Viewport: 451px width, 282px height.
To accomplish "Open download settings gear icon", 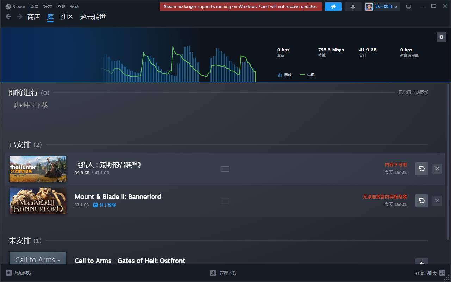I will (441, 37).
